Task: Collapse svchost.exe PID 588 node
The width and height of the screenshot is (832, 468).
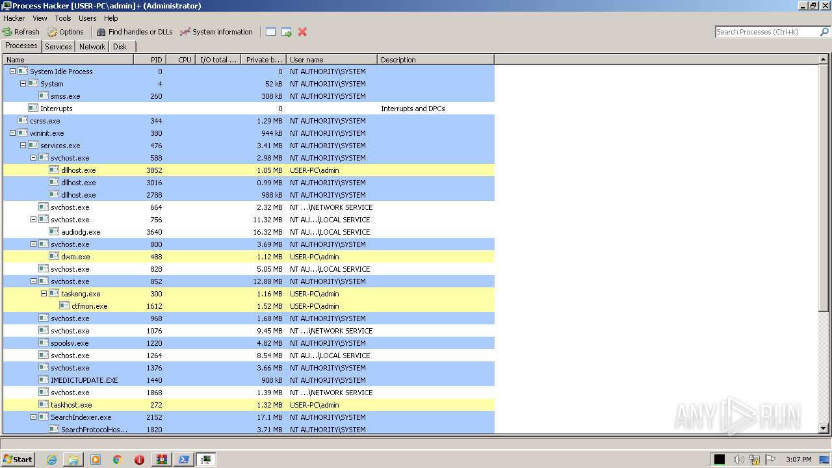Action: pos(33,158)
